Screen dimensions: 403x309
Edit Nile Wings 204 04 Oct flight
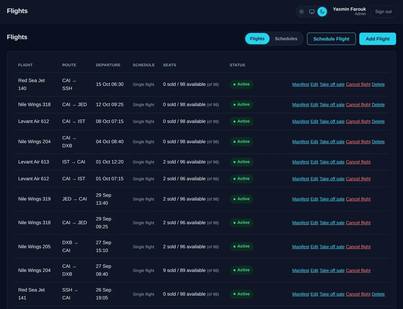(x=314, y=142)
